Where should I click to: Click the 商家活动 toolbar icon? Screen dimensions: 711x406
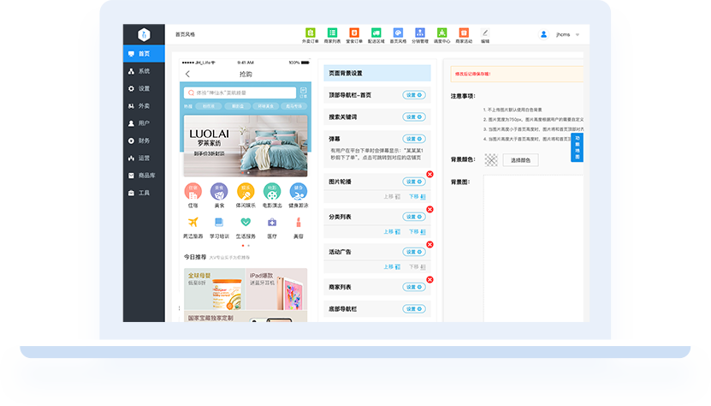(464, 34)
